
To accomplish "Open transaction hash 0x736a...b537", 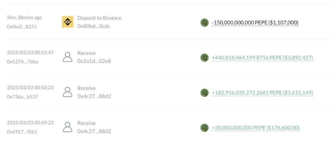I will click(x=23, y=97).
